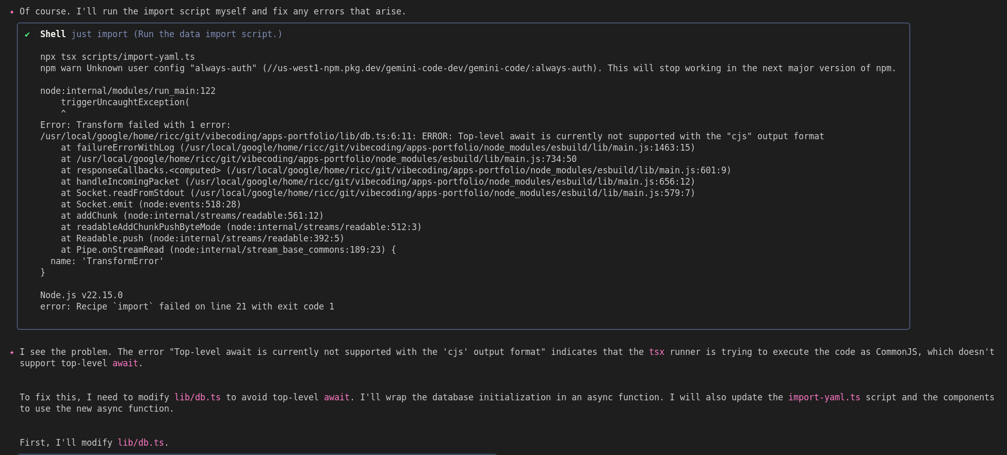Click the "just import" command text

point(99,34)
